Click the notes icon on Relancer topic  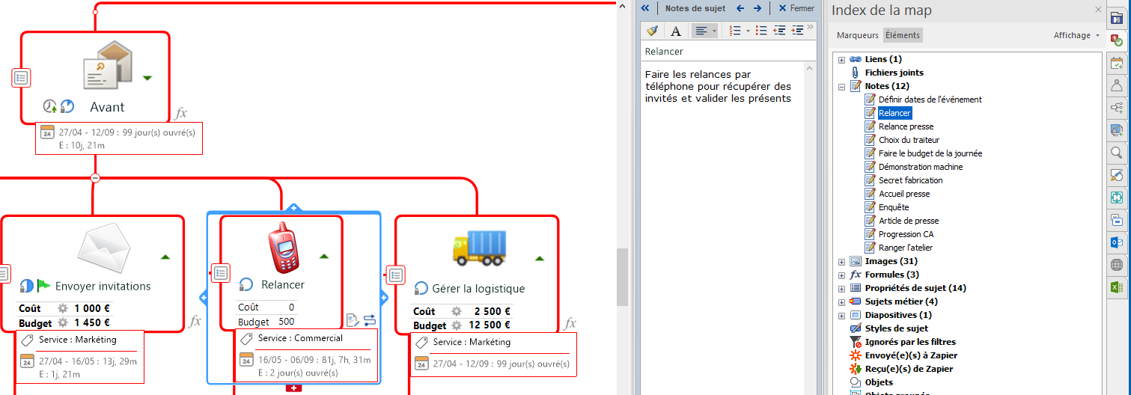pos(221,273)
